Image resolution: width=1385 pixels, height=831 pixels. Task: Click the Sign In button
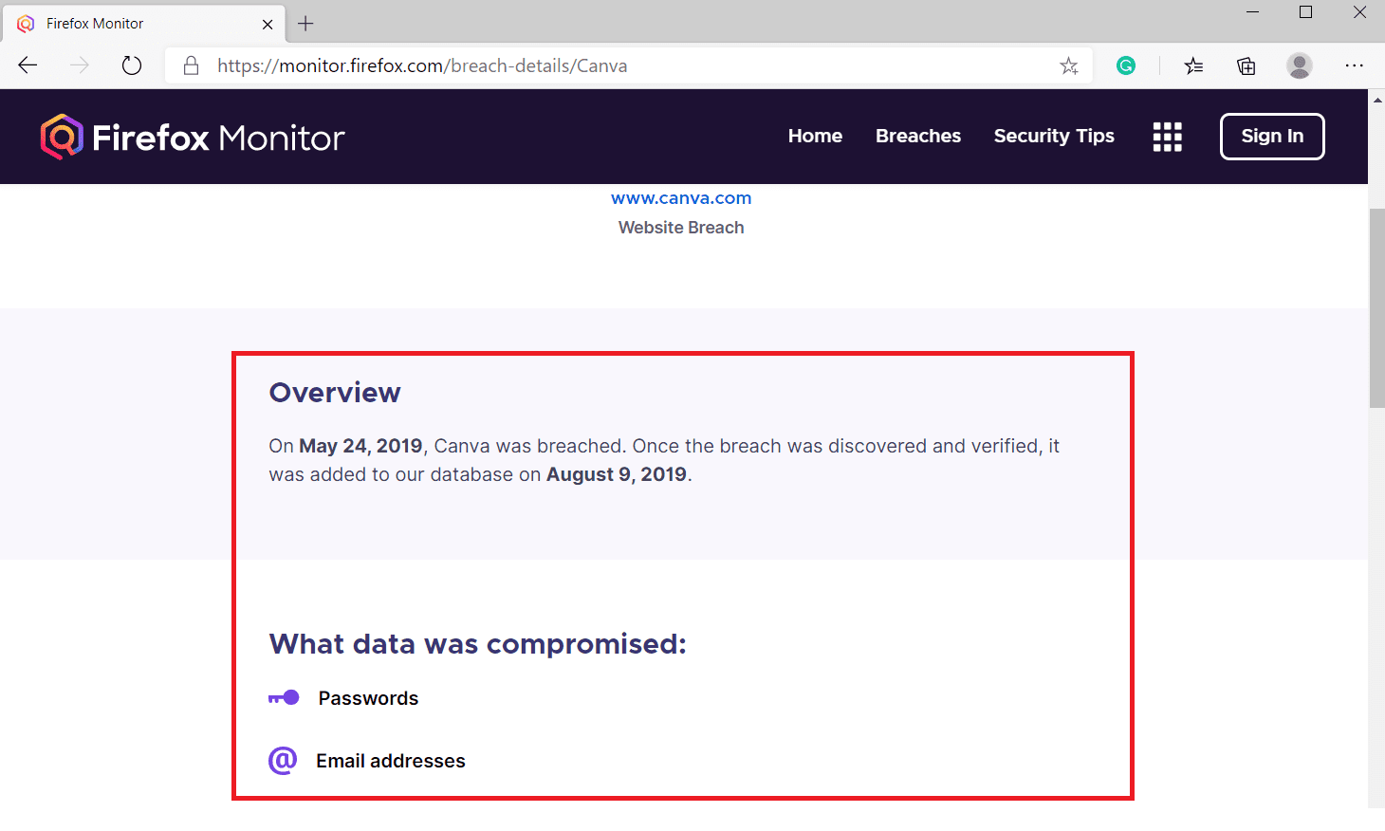point(1272,137)
